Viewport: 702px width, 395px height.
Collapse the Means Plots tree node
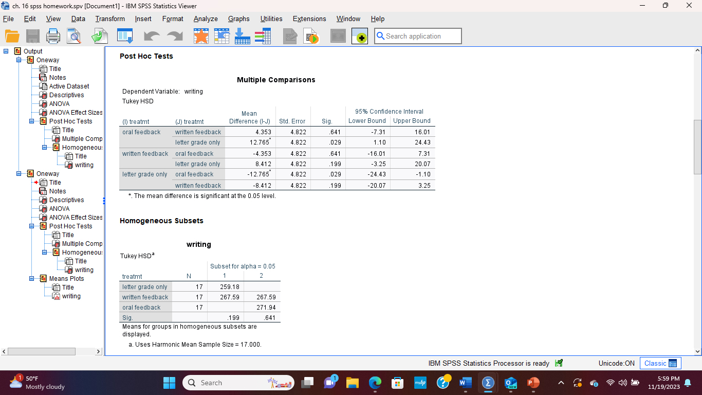pyautogui.click(x=32, y=279)
